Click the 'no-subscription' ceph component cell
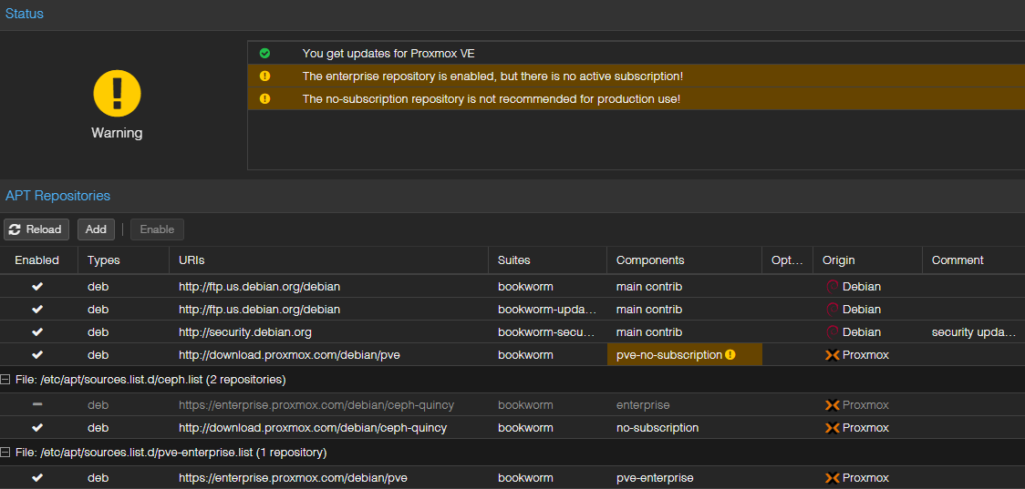This screenshot has width=1025, height=489. tap(685, 428)
